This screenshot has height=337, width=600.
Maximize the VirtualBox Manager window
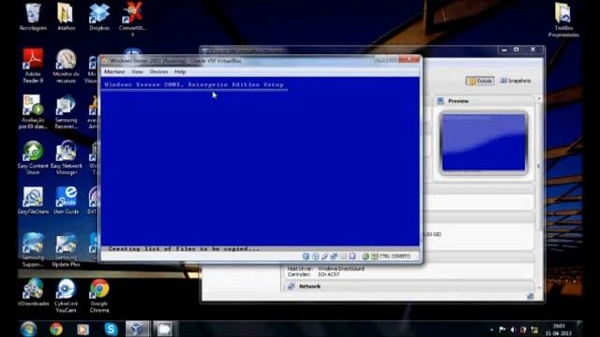(x=517, y=50)
